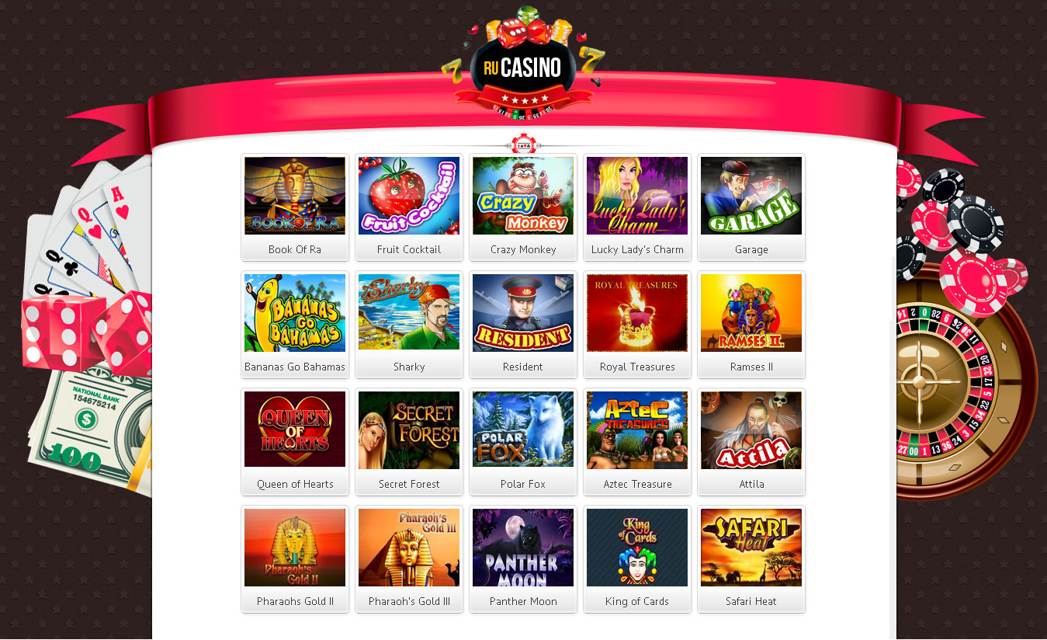Image resolution: width=1047 pixels, height=640 pixels.
Task: Click the Book Of Ra game thumbnail
Action: coord(295,196)
